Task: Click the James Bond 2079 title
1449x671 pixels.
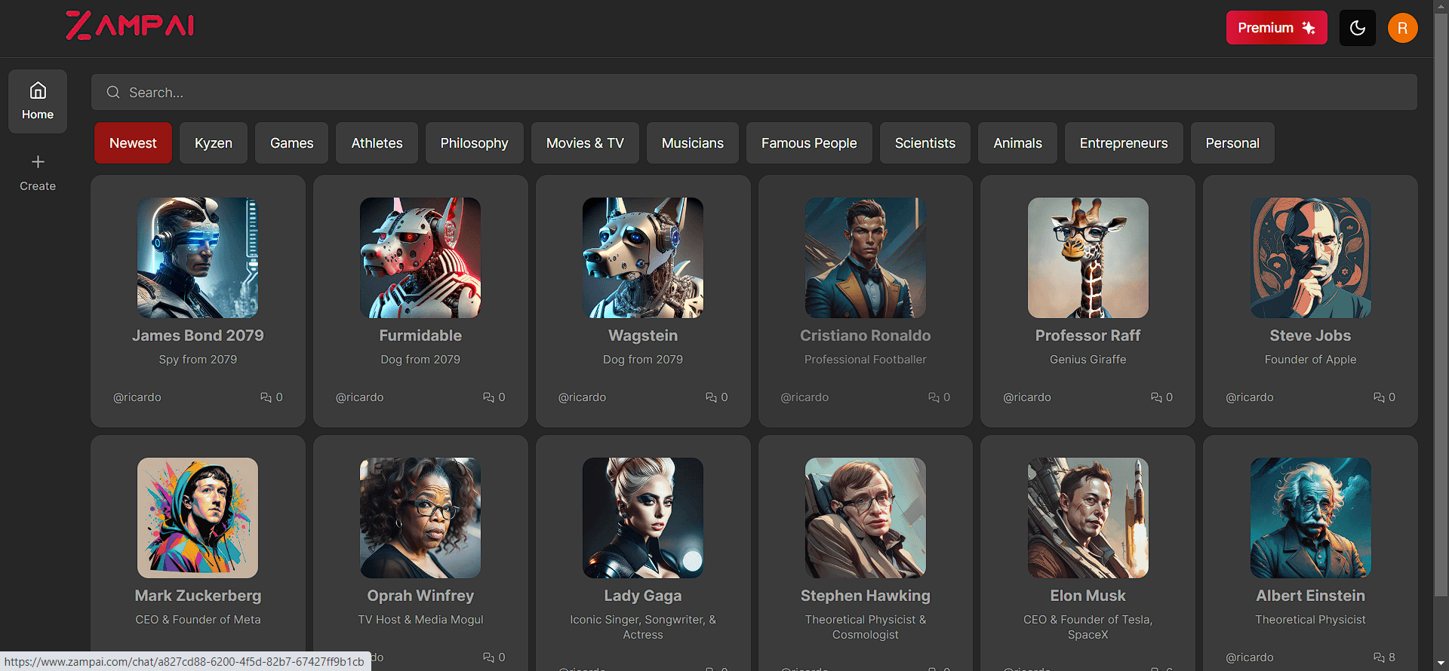Action: pyautogui.click(x=198, y=335)
